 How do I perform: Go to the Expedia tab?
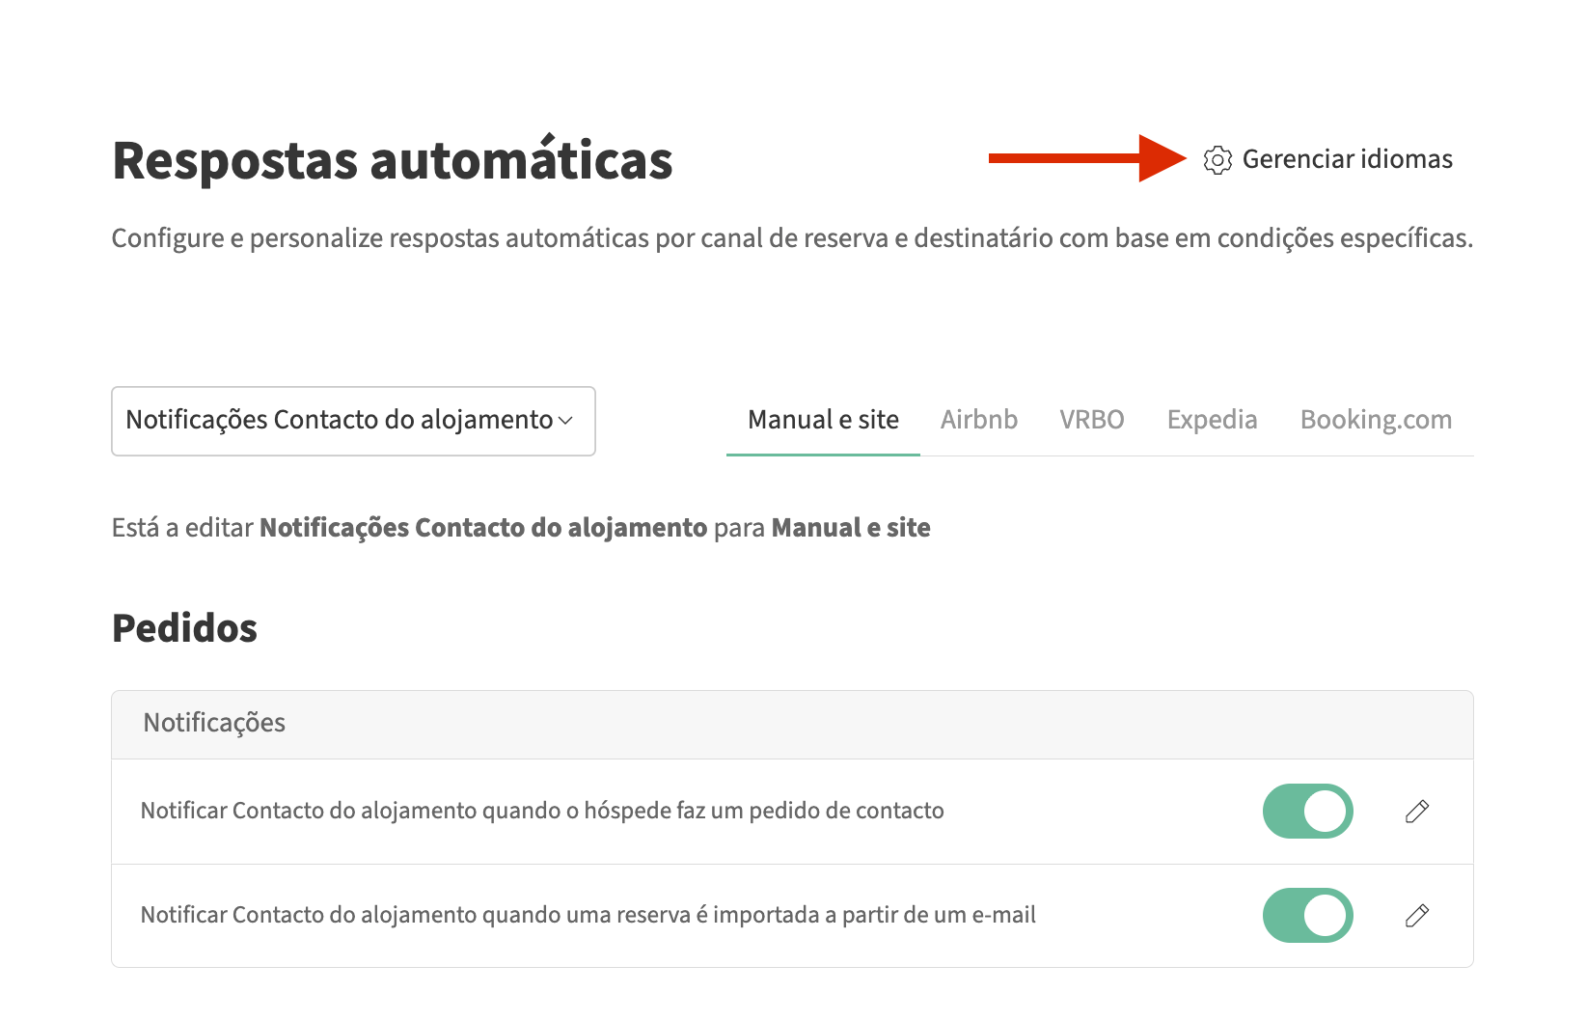tap(1212, 420)
